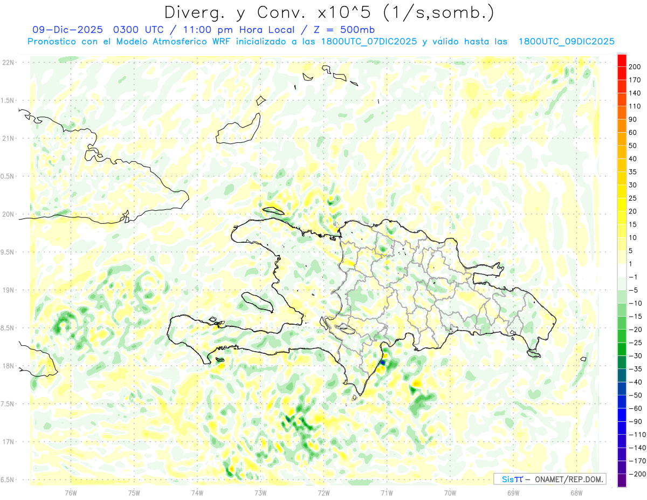
Task: Click the legend value 60 label
Action: click(632, 133)
